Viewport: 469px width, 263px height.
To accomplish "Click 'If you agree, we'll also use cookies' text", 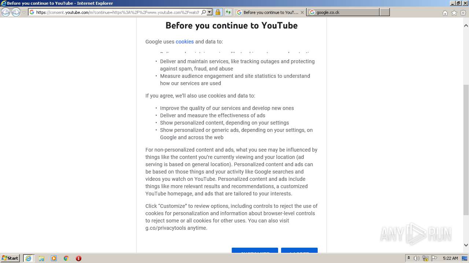I will tap(200, 96).
